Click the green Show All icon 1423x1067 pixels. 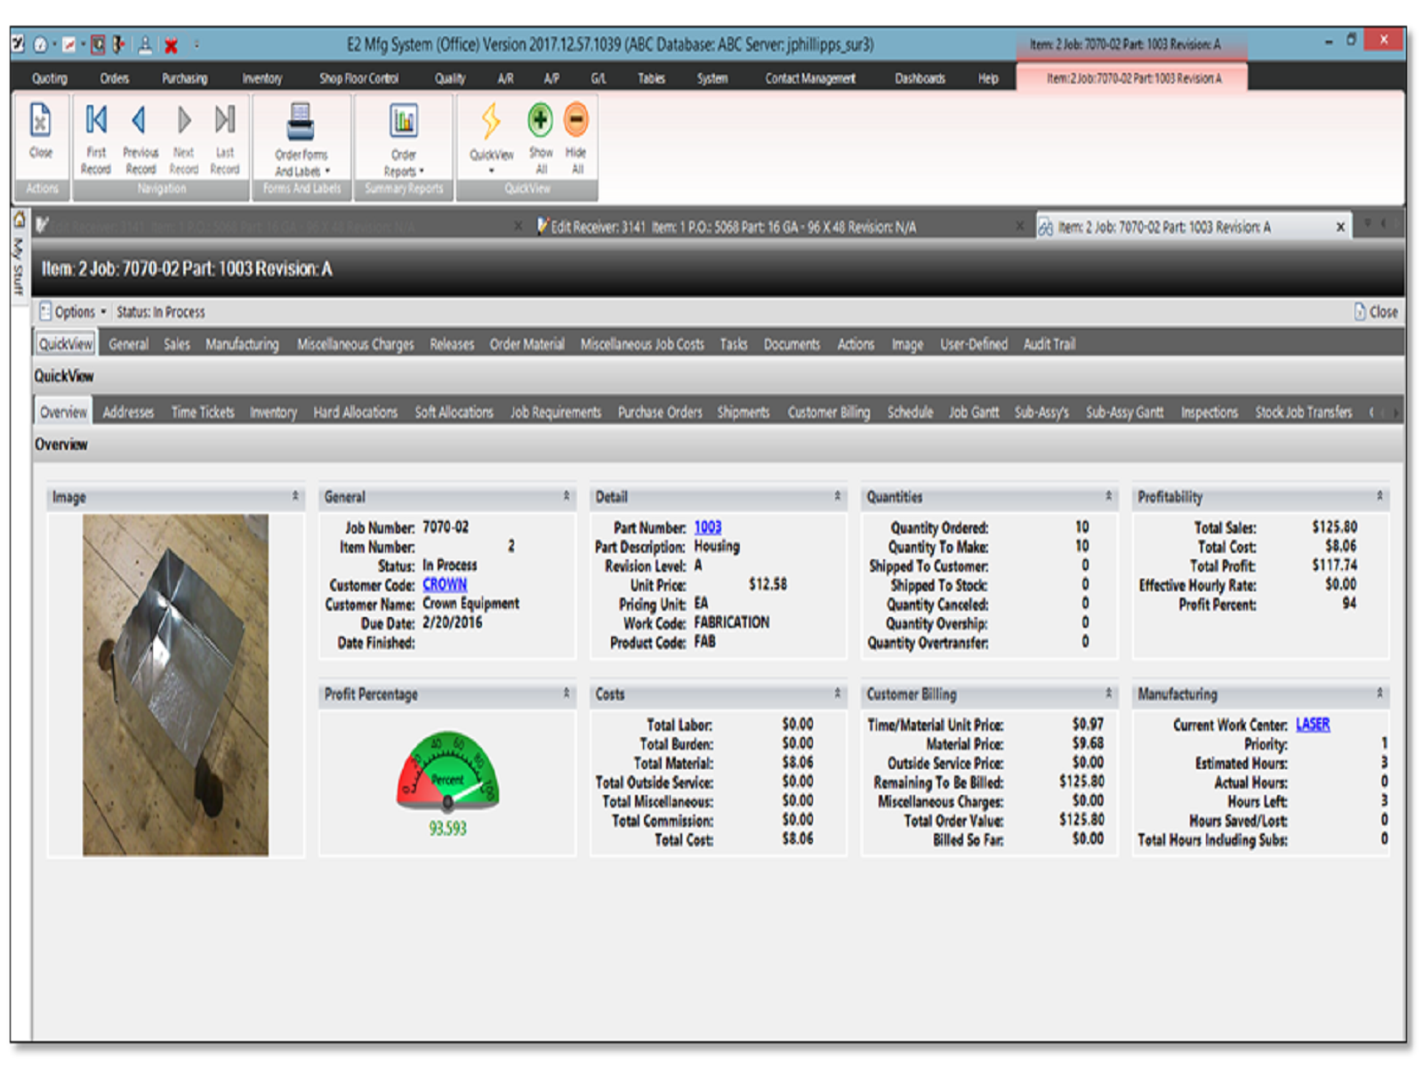coord(540,120)
